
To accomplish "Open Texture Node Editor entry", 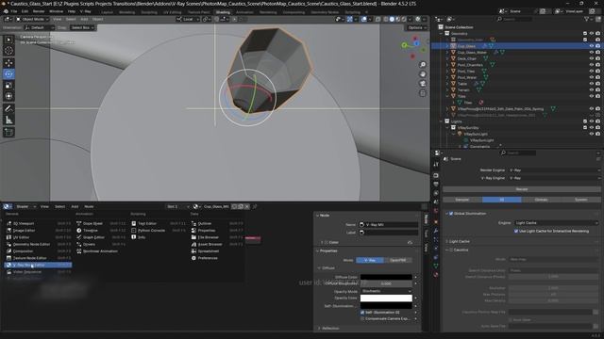I will click(x=38, y=258).
